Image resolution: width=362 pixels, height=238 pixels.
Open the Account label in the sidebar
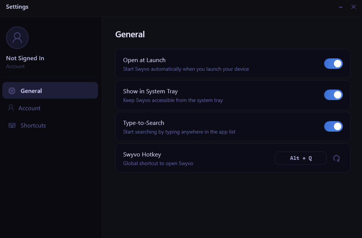[x=29, y=108]
